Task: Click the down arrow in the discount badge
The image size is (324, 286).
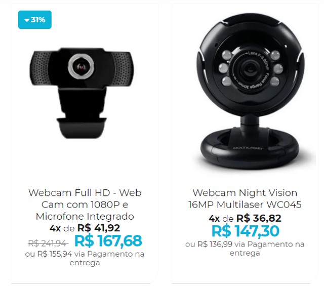Action: coord(27,20)
